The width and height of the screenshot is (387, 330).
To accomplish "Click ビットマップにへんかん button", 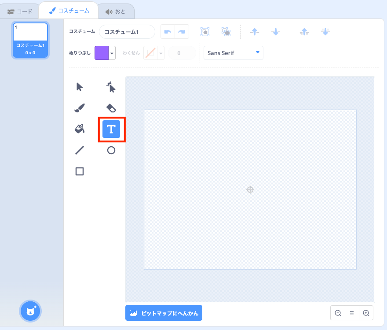I will [x=164, y=313].
